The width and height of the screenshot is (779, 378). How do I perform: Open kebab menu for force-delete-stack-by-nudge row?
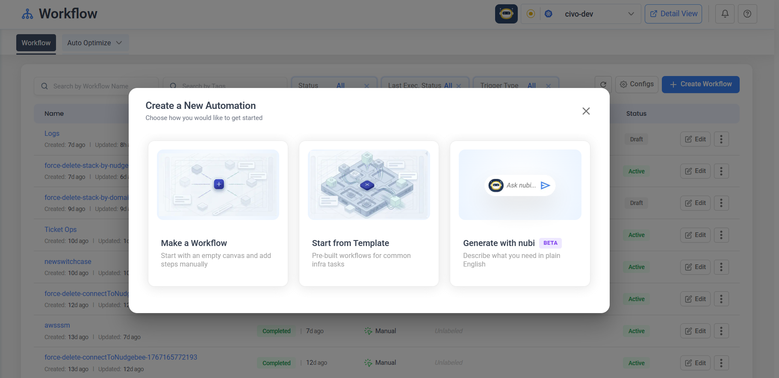721,171
